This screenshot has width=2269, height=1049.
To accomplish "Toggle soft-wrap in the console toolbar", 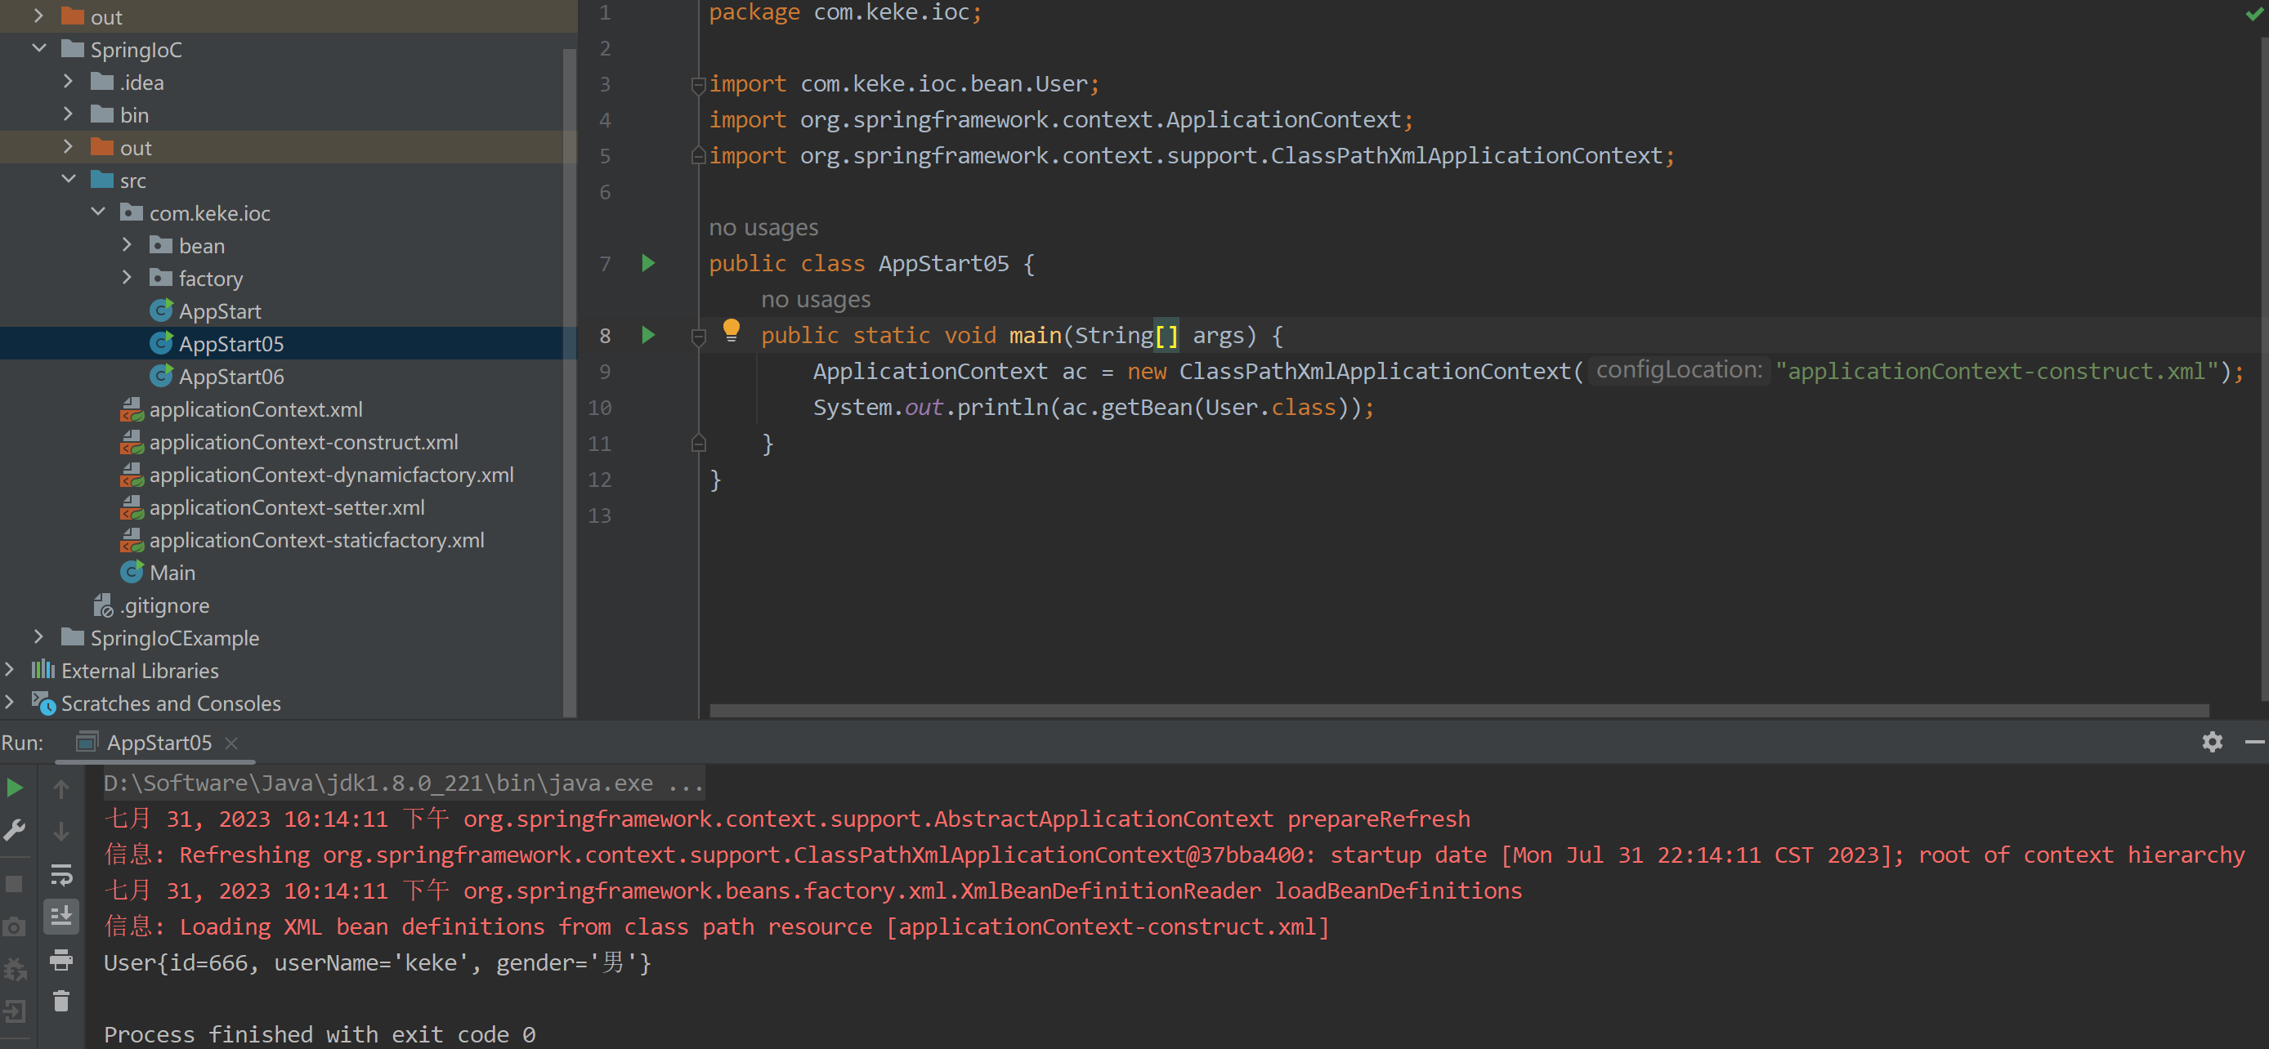I will tap(60, 875).
